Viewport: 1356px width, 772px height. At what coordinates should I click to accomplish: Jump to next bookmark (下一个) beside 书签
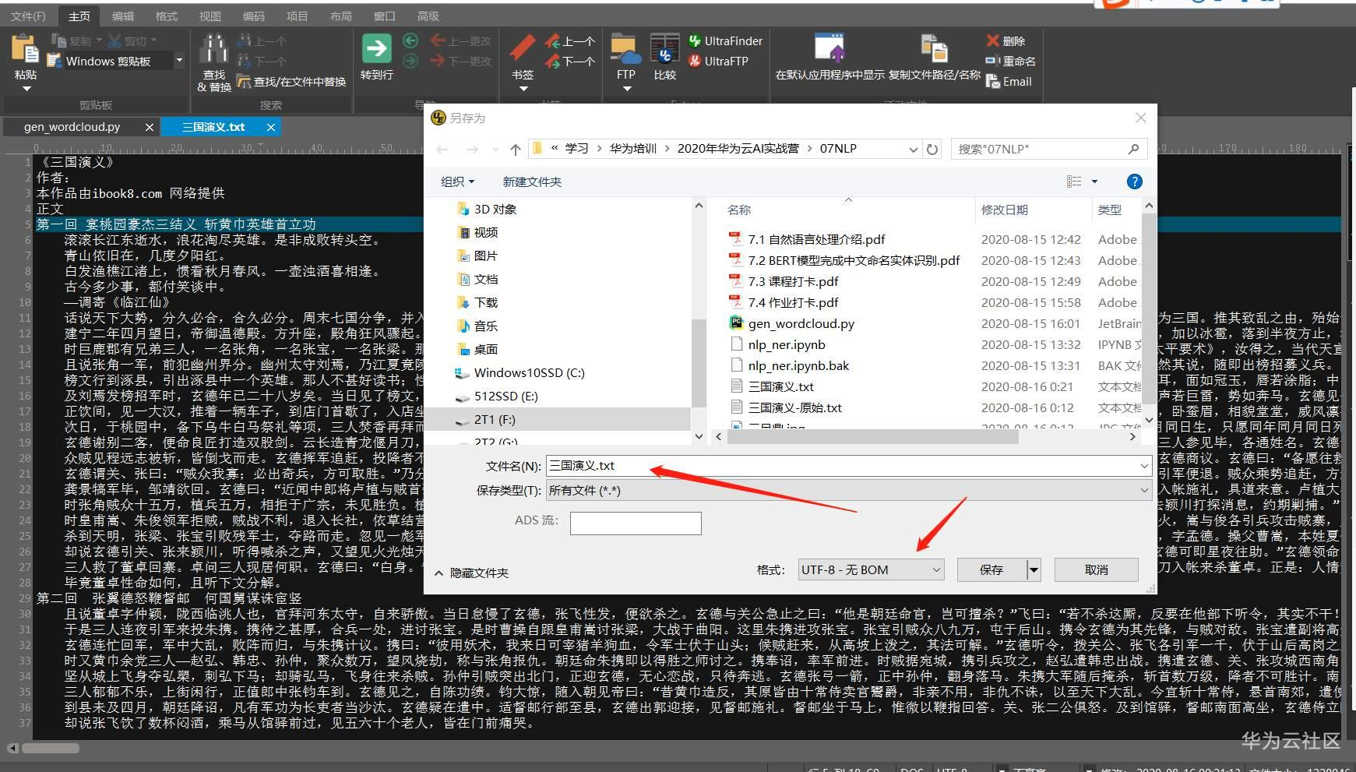point(569,62)
